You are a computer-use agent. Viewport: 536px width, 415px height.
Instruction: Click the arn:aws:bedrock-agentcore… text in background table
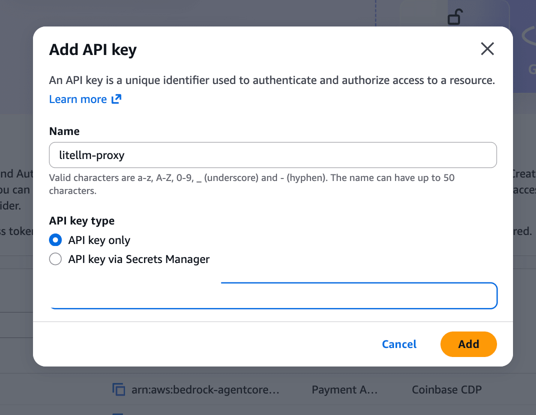pyautogui.click(x=205, y=389)
